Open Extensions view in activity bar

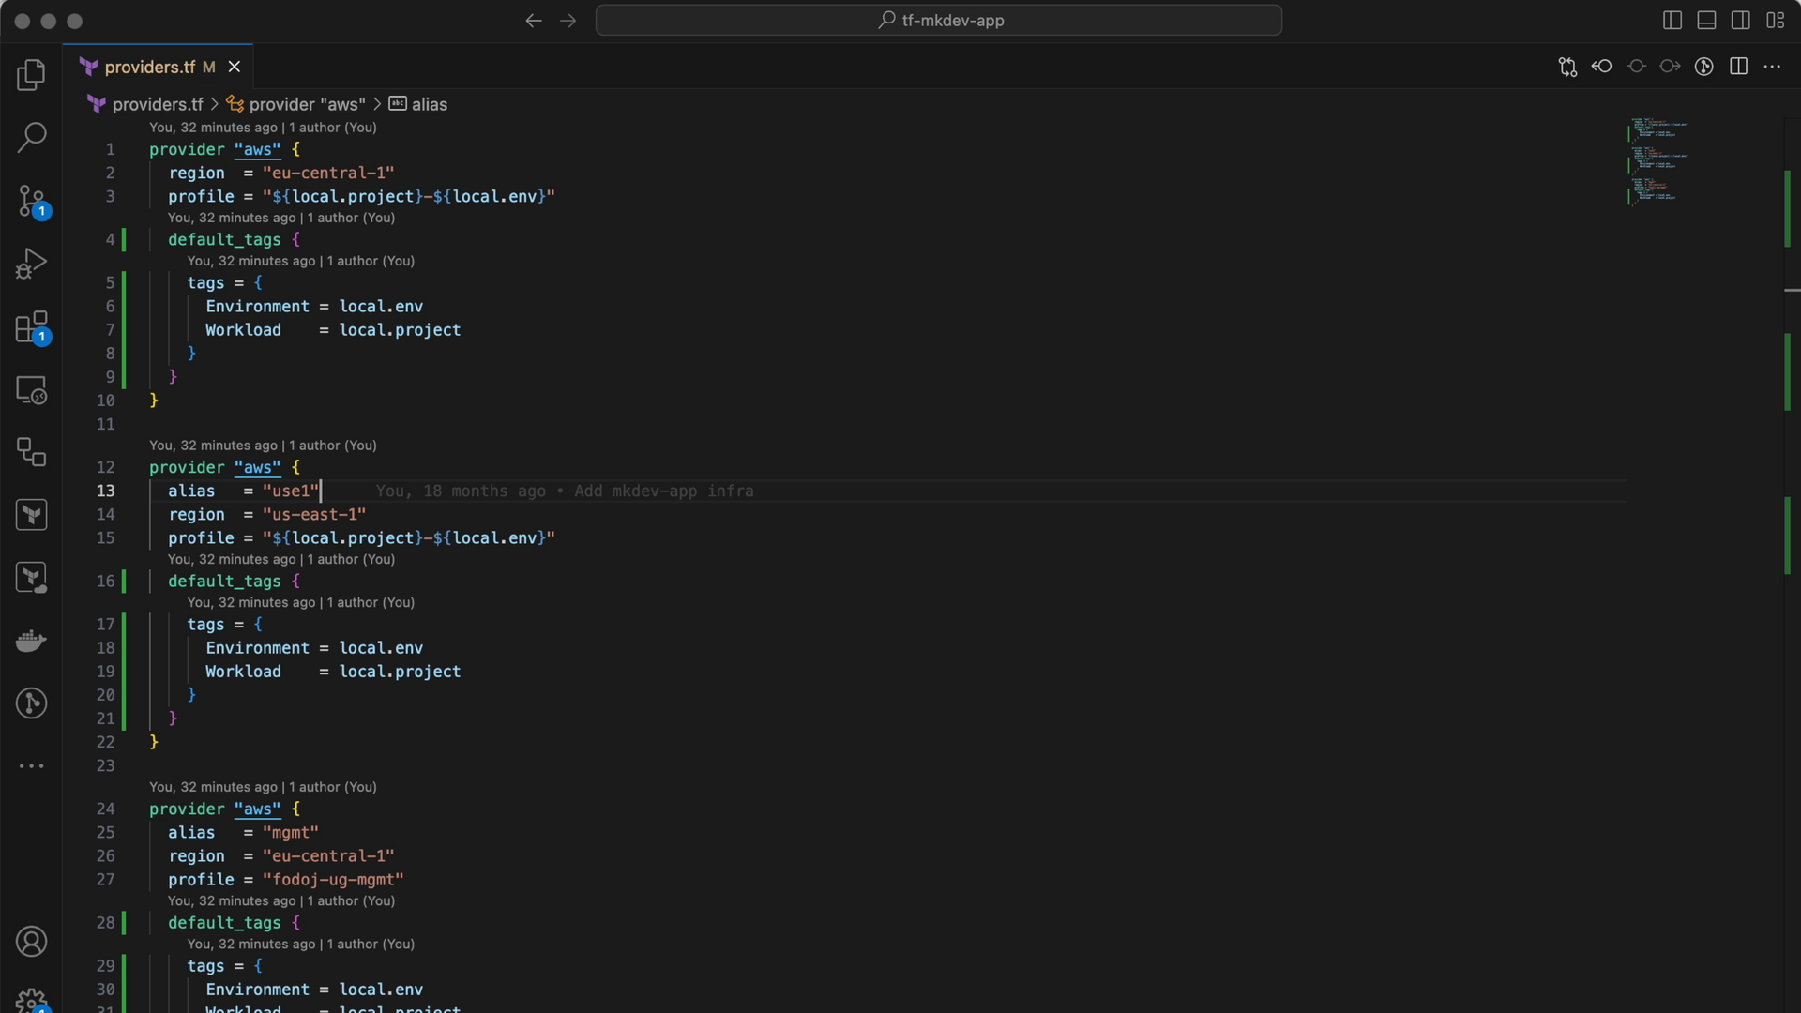click(x=31, y=327)
